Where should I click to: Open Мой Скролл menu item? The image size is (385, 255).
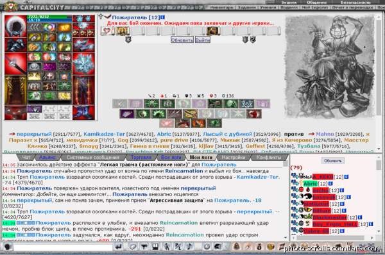pyautogui.click(x=315, y=7)
